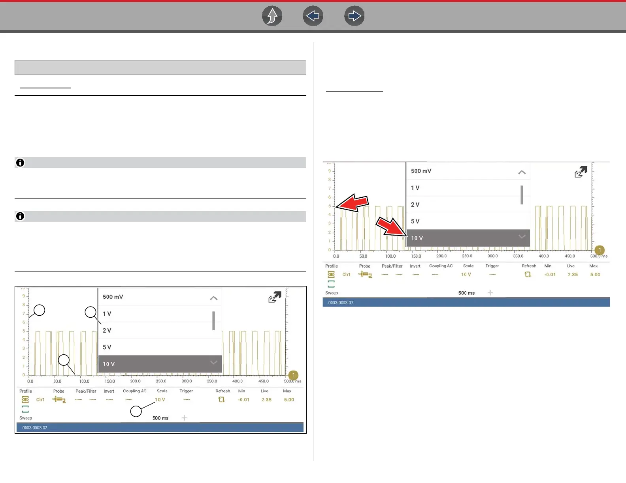Select 2 V in the lower-left figure scale list
Image resolution: width=626 pixels, height=483 pixels.
click(160, 330)
